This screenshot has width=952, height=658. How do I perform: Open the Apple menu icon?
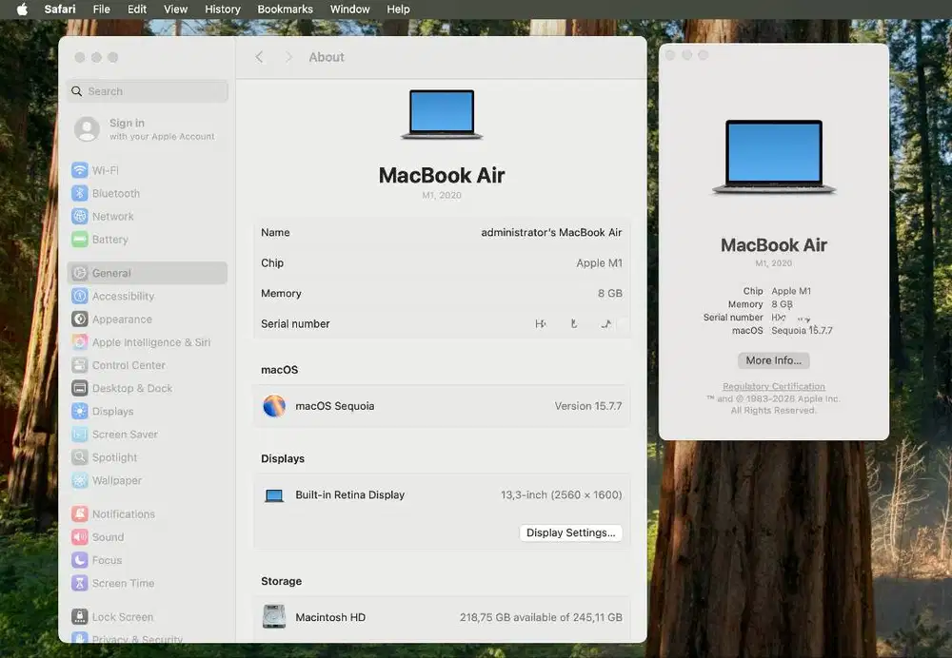tap(22, 10)
